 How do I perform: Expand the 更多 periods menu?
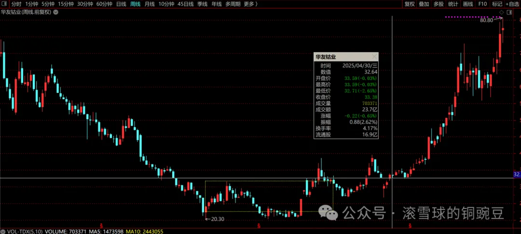(x=251, y=4)
